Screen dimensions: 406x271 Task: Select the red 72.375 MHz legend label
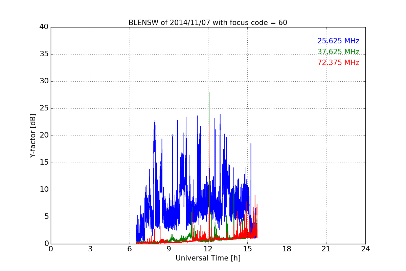(338, 63)
